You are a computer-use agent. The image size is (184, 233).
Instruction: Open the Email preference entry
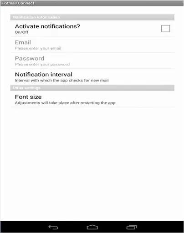(x=92, y=45)
